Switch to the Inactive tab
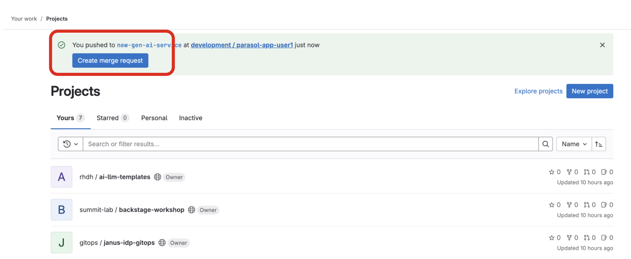 (191, 118)
